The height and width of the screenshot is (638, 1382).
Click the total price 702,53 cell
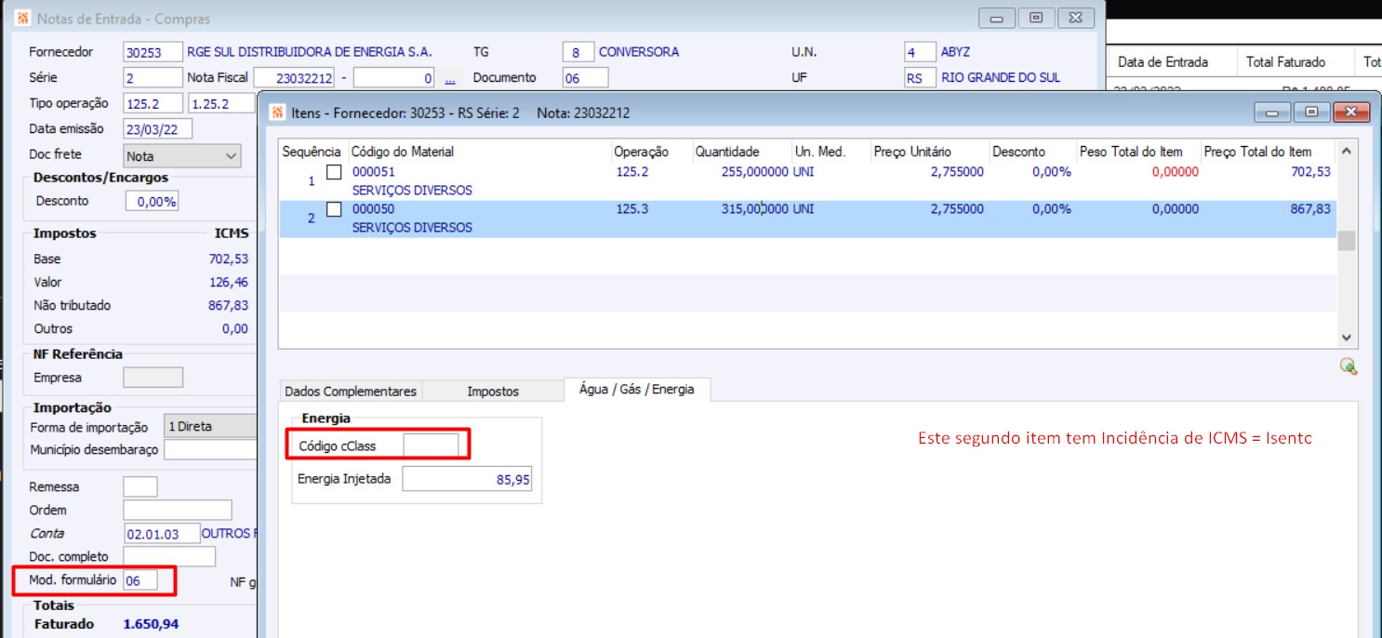pyautogui.click(x=1311, y=172)
